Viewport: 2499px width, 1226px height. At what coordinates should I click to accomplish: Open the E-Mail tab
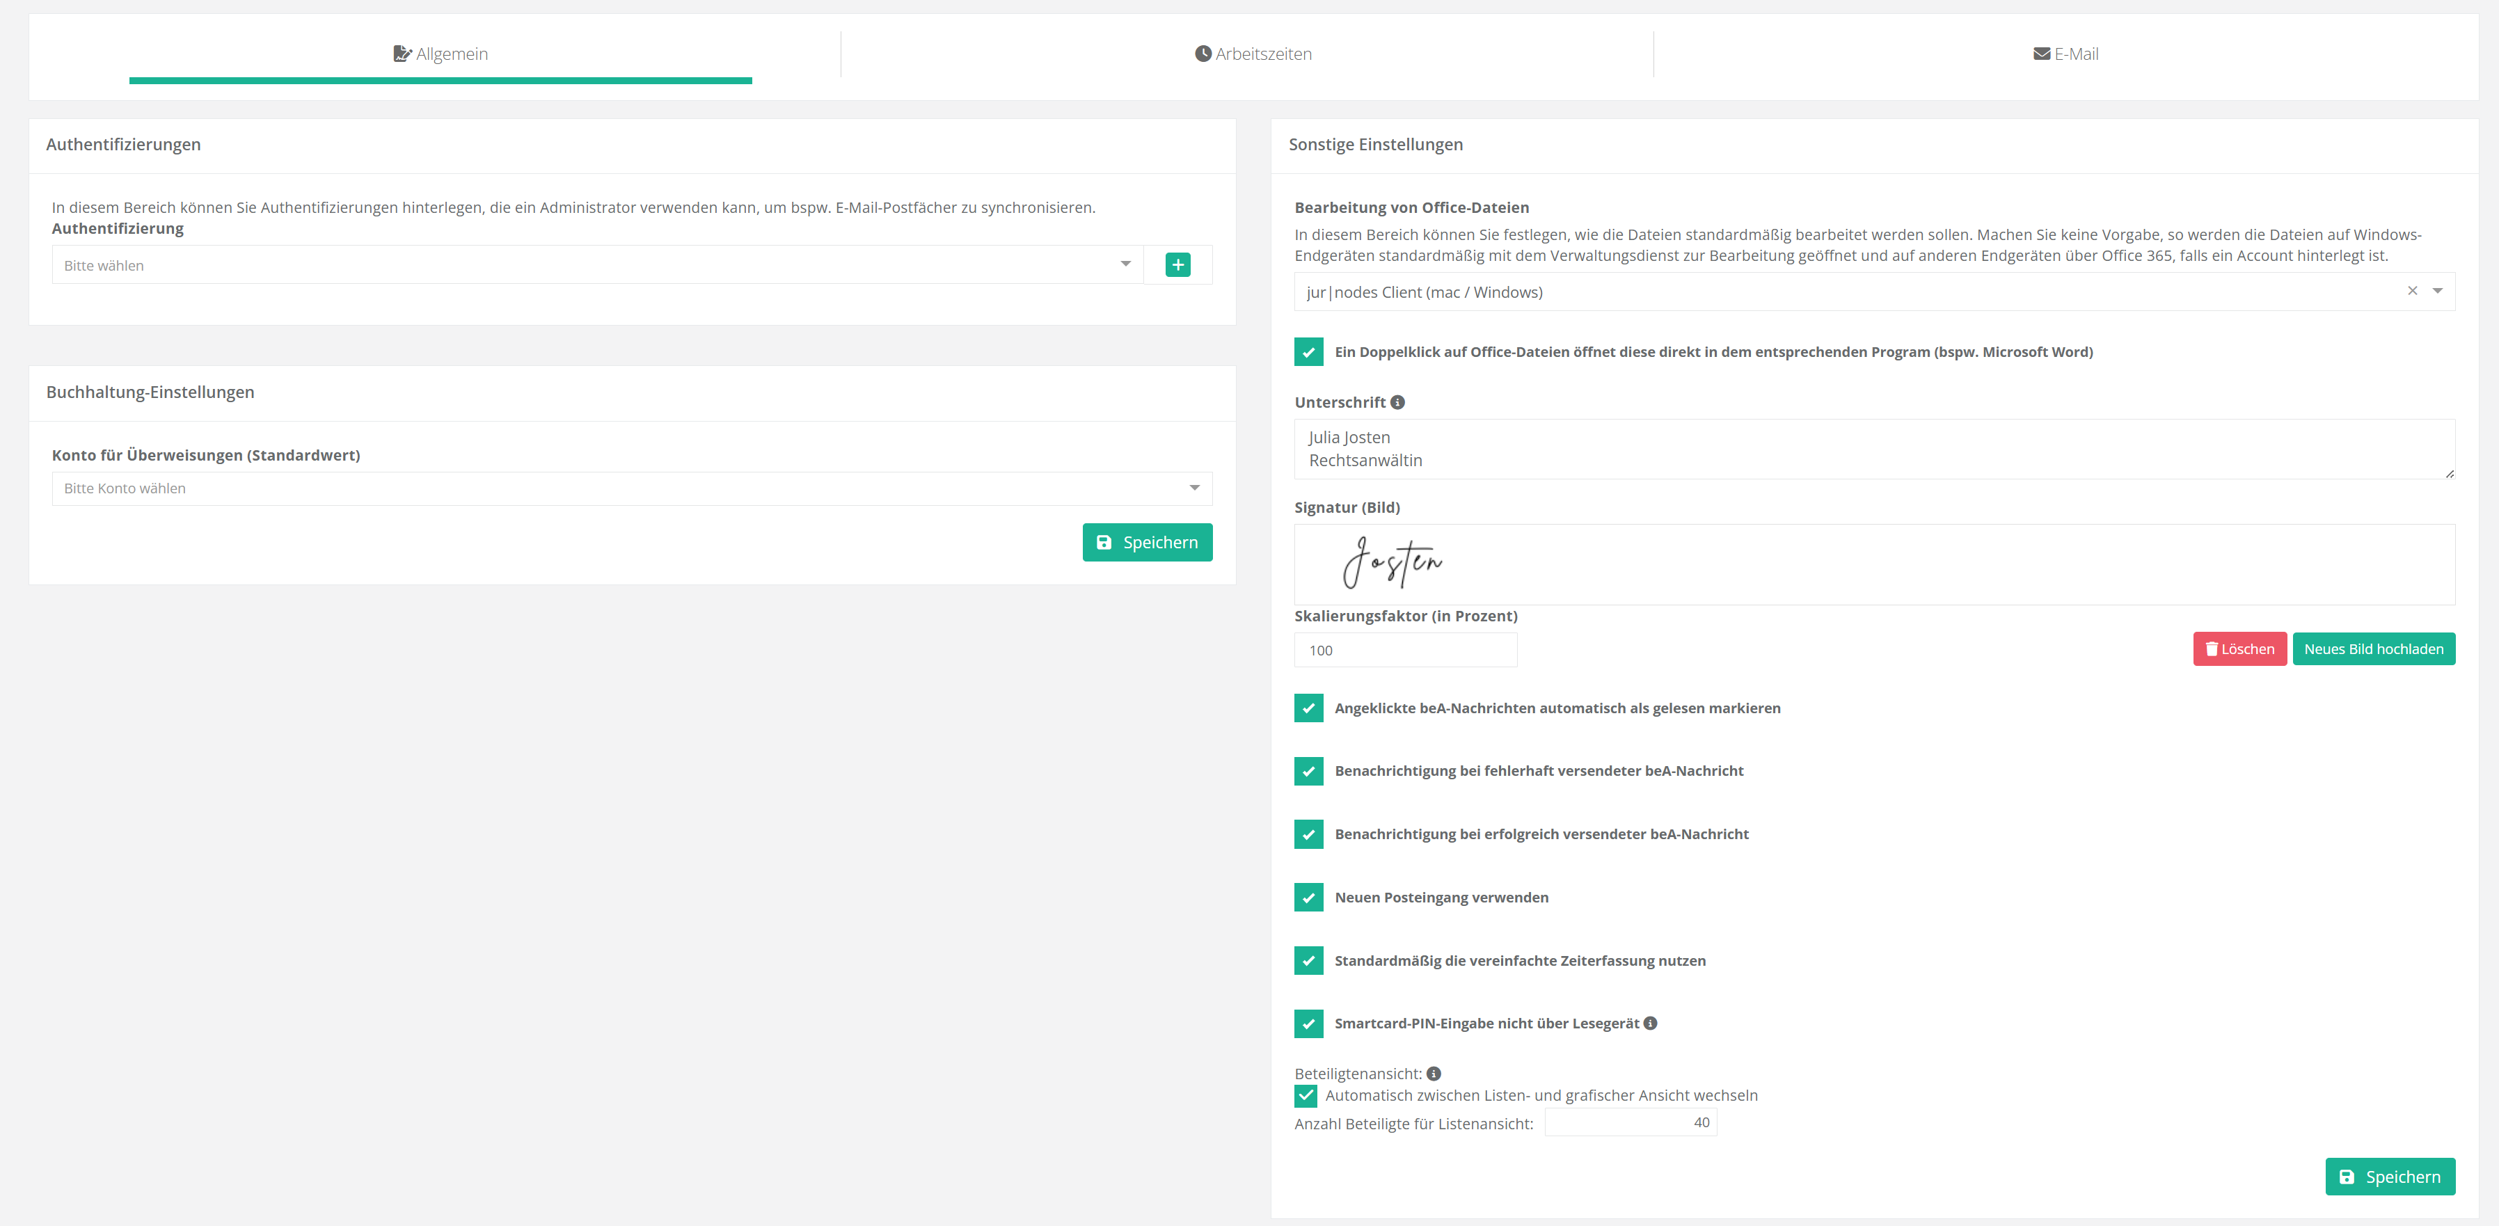2065,54
